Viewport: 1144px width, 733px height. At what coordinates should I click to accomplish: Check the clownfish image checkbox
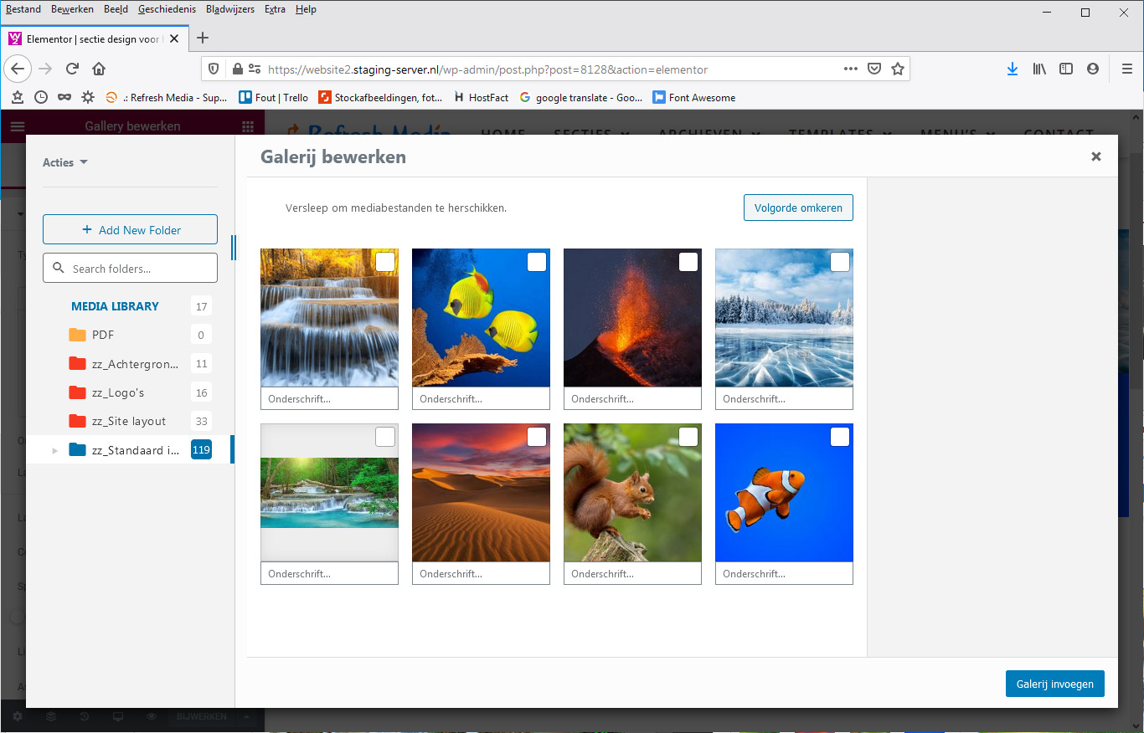coord(839,438)
